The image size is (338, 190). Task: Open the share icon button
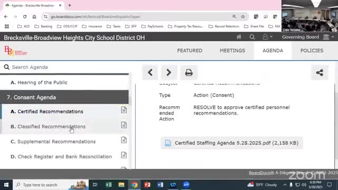click(x=320, y=73)
